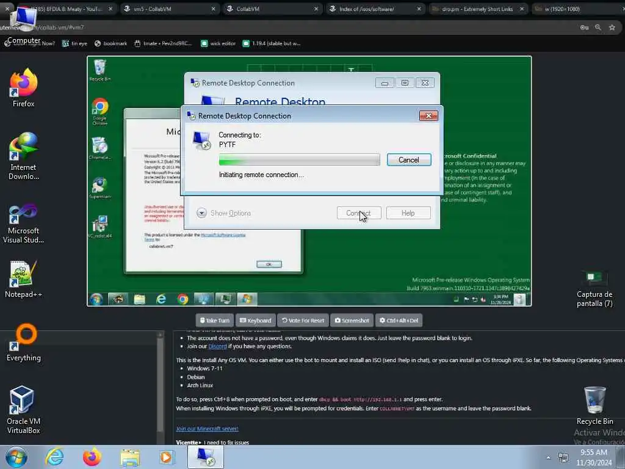
Task: Click the zoom magnifier in address bar
Action: pos(598,27)
